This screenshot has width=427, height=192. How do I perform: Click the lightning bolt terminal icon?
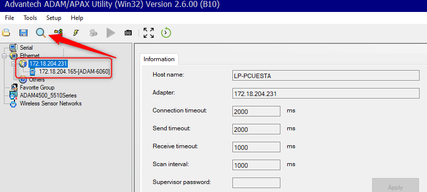tap(76, 33)
